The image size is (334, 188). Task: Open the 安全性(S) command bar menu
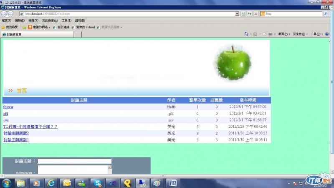tap(300, 34)
